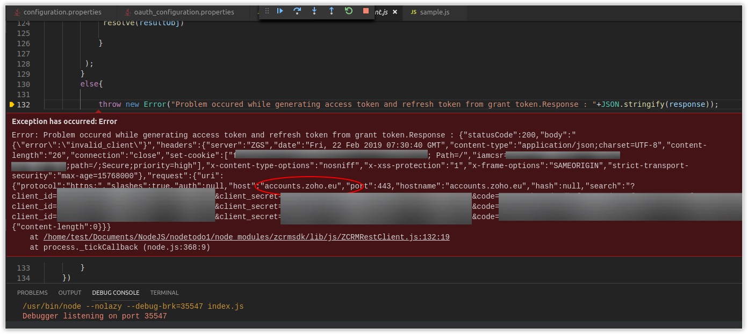Click the Continue debug button
748x334 pixels.
coord(280,11)
